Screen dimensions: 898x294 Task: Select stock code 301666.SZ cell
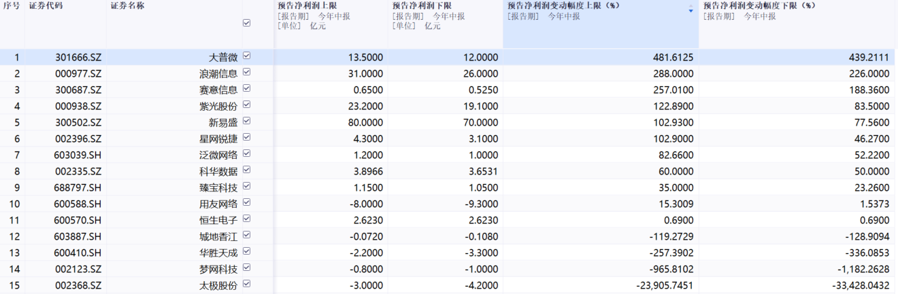click(x=65, y=57)
